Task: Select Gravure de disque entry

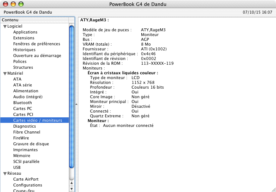Action: tap(31, 144)
